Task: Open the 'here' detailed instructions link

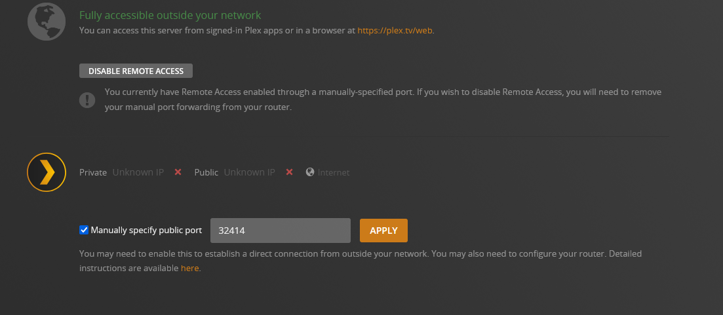Action: [x=189, y=268]
